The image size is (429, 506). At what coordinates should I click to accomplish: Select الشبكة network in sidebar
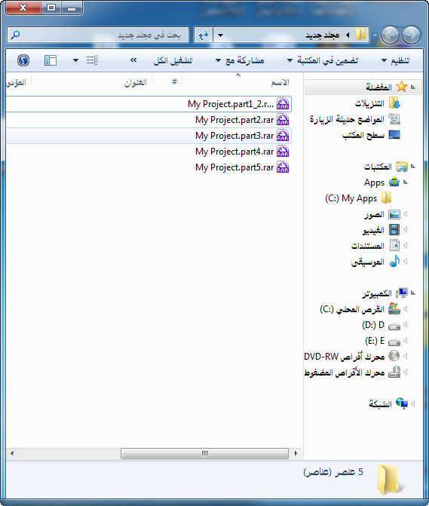(x=388, y=404)
